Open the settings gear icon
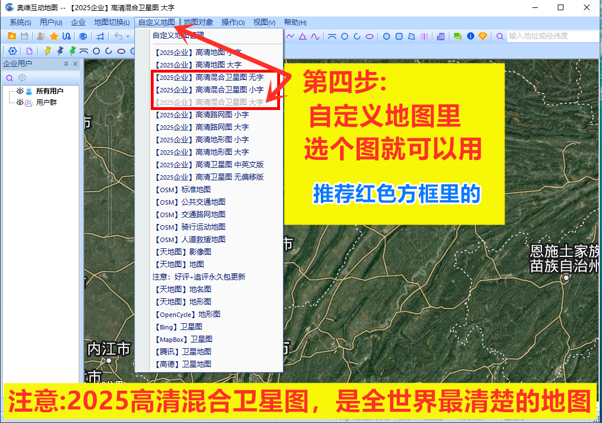The width and height of the screenshot is (602, 423). [12, 51]
